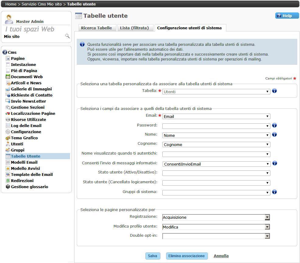Click info icon beside ConsentiInvioEmail dropdown

coord(274,163)
